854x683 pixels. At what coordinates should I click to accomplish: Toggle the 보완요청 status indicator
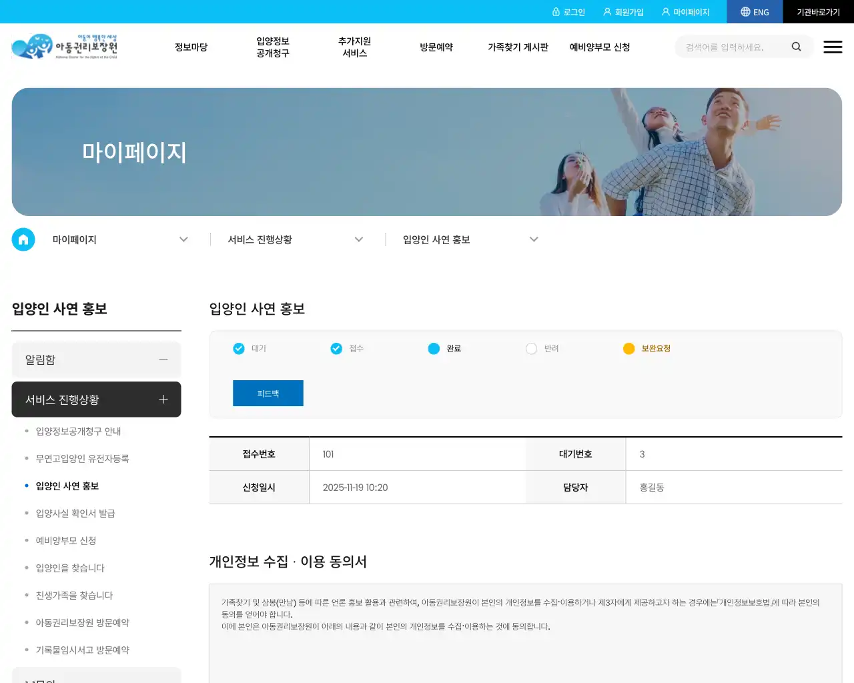629,348
